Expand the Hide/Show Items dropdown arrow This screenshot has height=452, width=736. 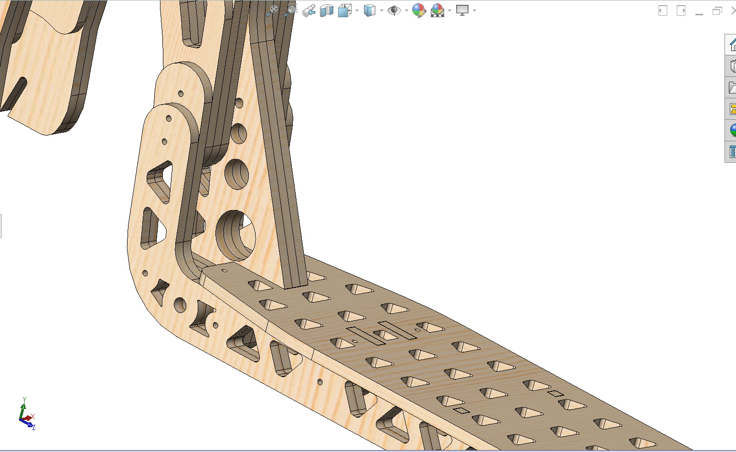coord(406,11)
